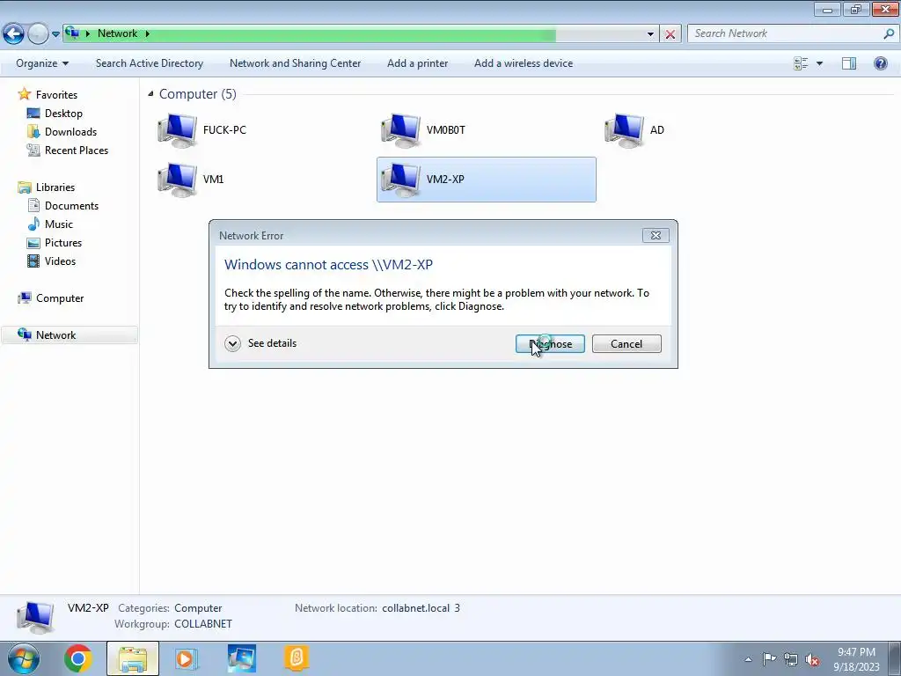Screen dimensions: 901x676
Task: Toggle the preview pane icon
Action: click(x=849, y=63)
